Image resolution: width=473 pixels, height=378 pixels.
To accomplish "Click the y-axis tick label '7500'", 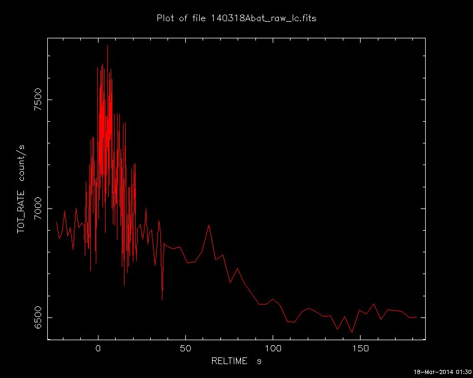I will coord(38,100).
